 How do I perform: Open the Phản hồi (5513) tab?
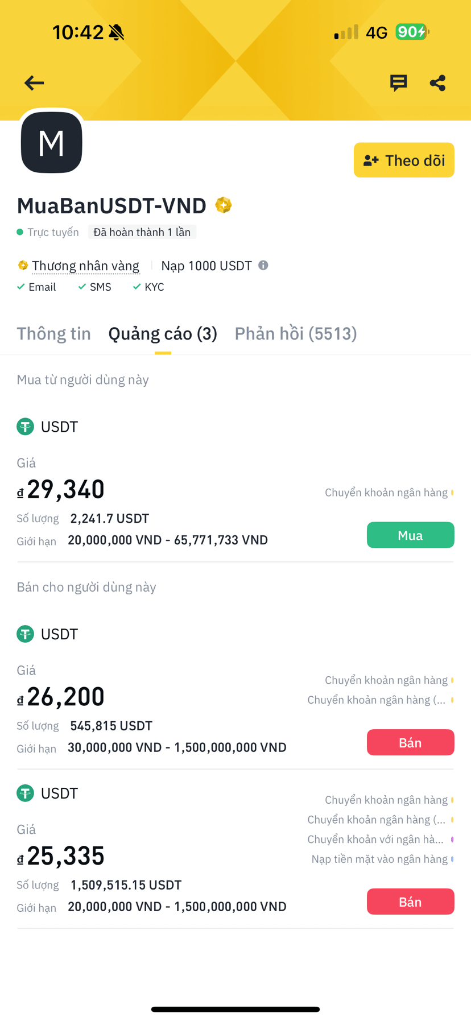[x=296, y=333]
